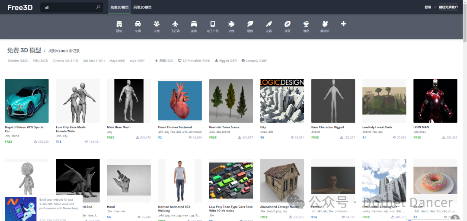Open Residential Building Set thumbnail
The image size is (467, 221).
pyautogui.click(x=384, y=180)
